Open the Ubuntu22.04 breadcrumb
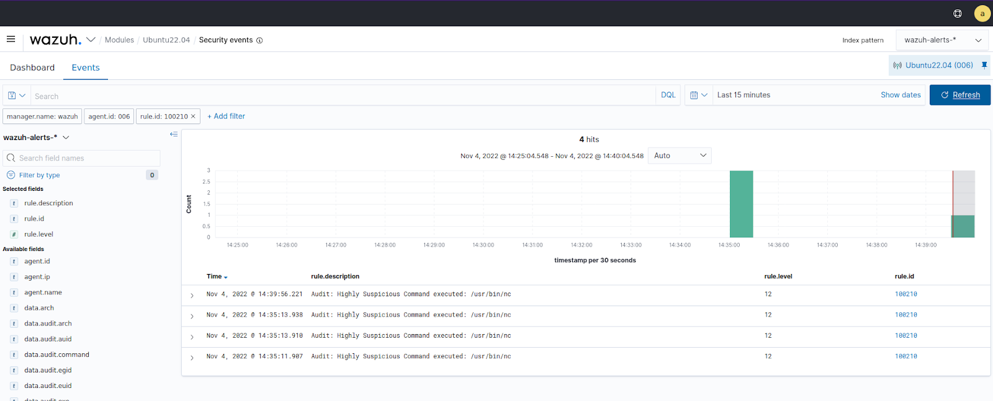Screen dimensions: 993x401 [x=166, y=40]
